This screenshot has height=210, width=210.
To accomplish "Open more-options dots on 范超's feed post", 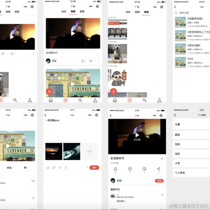I will point(99,61).
